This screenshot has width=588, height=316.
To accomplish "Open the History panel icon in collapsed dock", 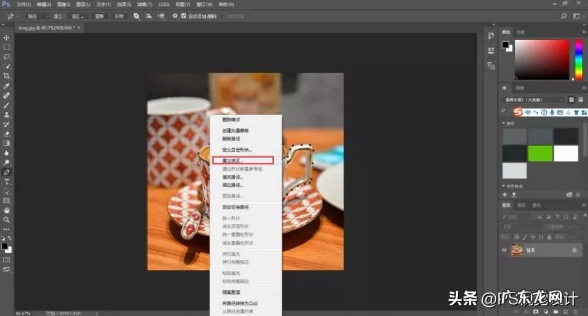I will tap(491, 35).
